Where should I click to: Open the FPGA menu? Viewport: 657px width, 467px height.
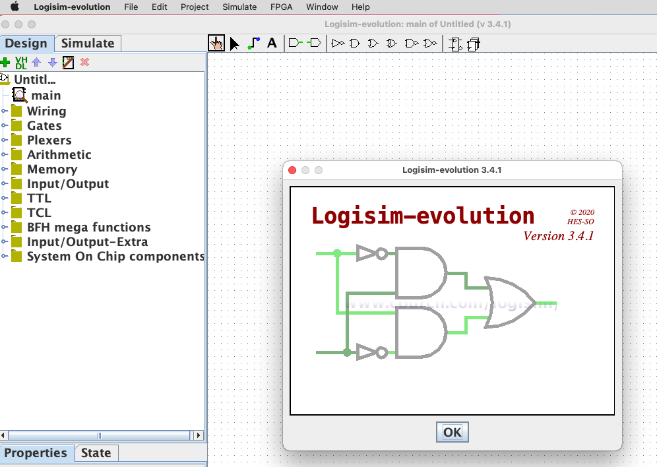point(281,7)
